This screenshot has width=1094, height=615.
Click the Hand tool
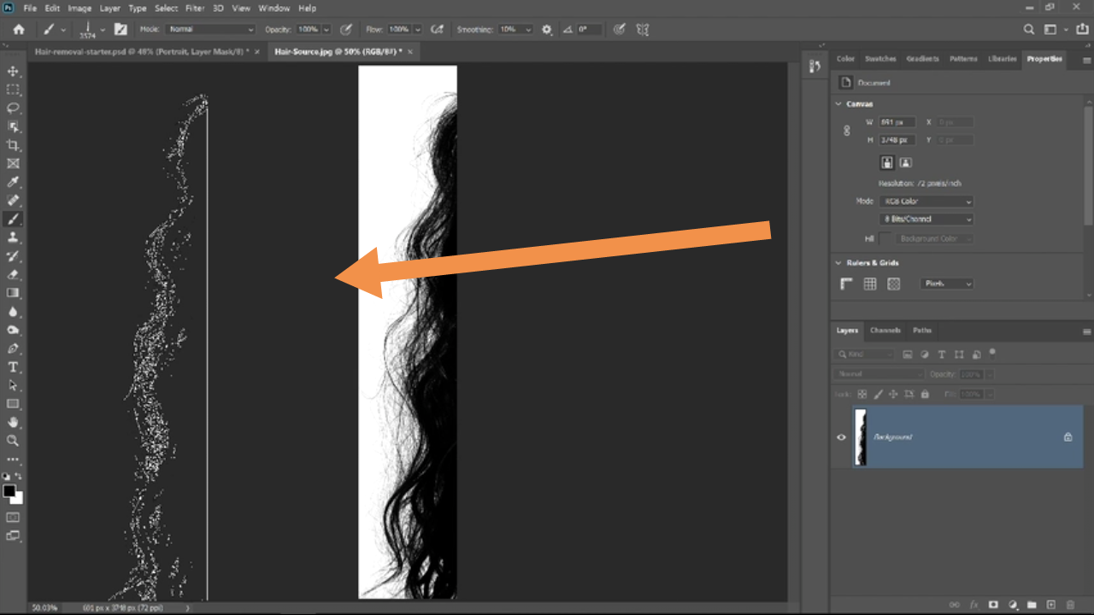[13, 422]
